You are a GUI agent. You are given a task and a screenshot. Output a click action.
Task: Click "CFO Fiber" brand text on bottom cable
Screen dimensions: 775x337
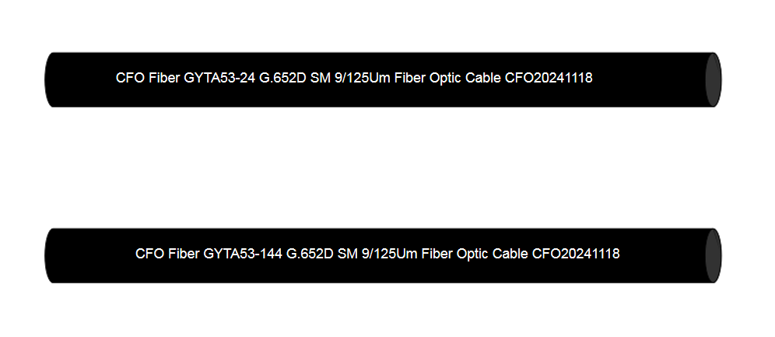click(167, 254)
